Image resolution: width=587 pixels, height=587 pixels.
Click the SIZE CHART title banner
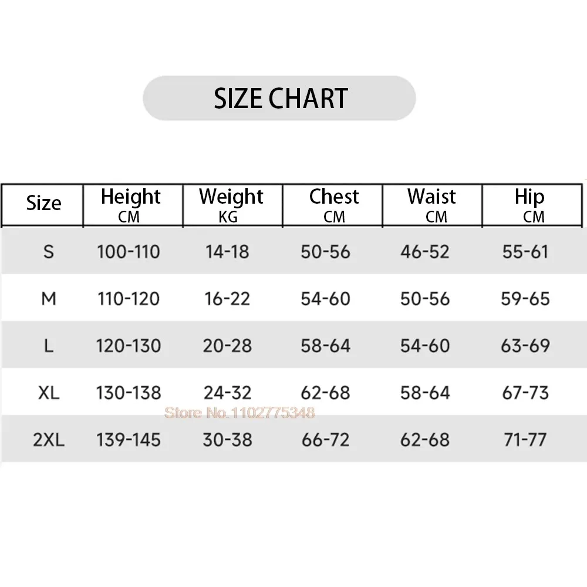pos(279,98)
